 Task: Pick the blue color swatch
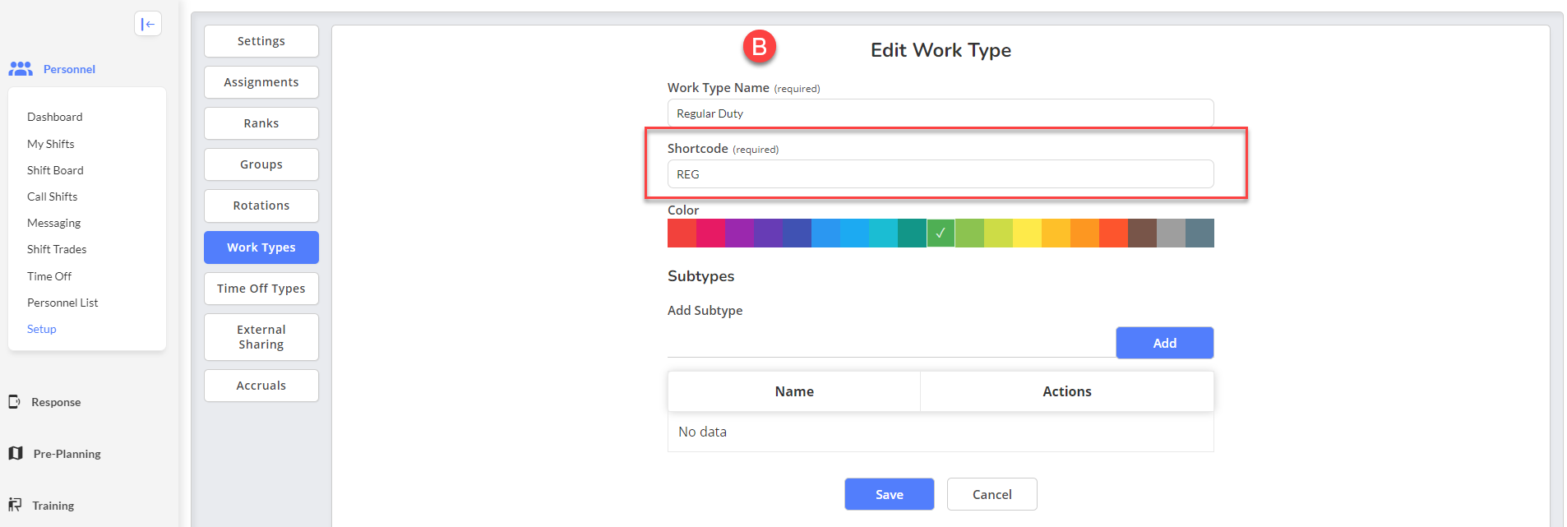(x=825, y=233)
